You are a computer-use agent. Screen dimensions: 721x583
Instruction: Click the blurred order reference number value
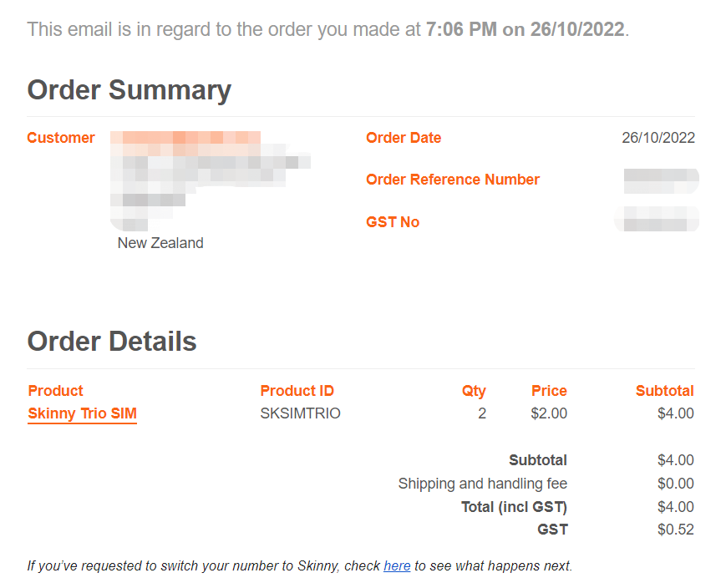pyautogui.click(x=661, y=180)
